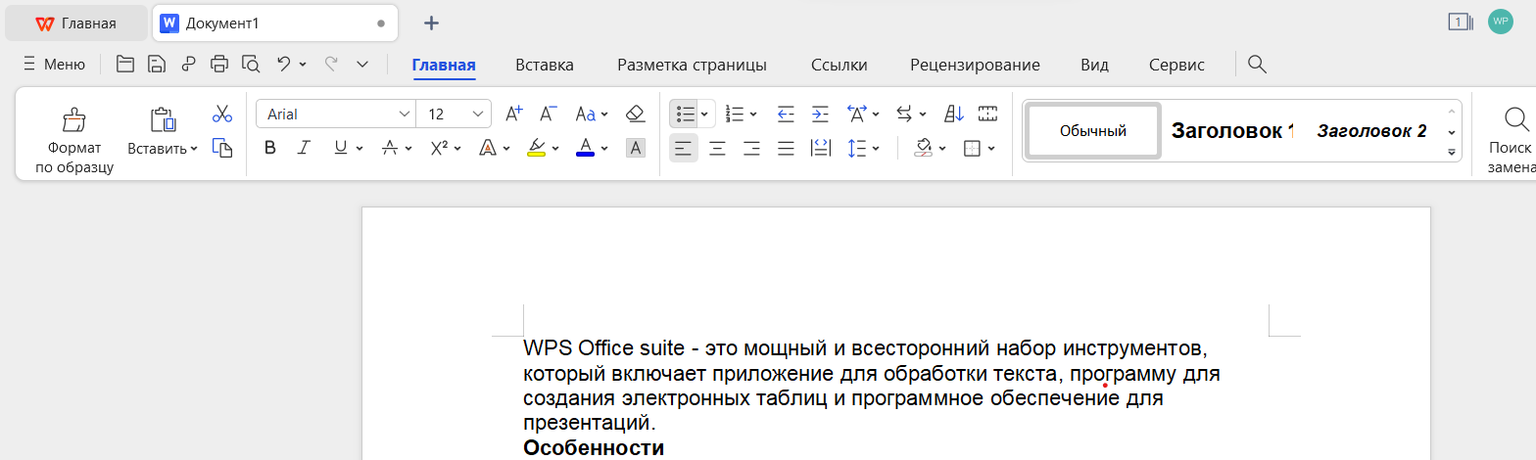Click the Поиск и замена magnifier icon
Viewport: 1536px width, 460px height.
(x=1516, y=119)
